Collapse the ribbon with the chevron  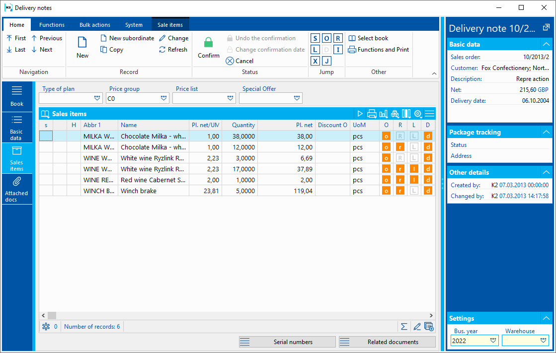click(x=434, y=73)
